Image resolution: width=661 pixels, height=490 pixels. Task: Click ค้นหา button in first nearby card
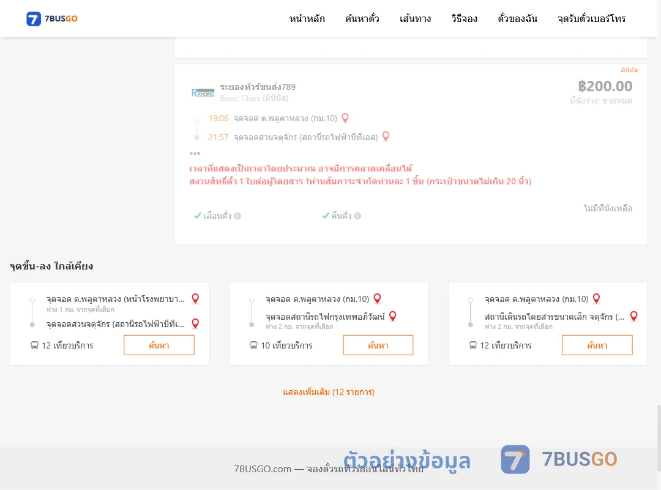(x=159, y=345)
